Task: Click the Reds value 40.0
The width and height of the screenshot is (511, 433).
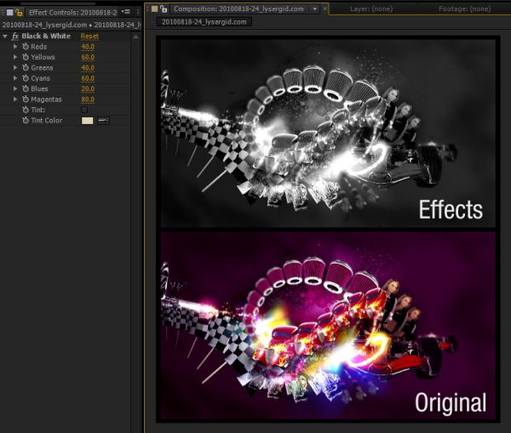Action: pyautogui.click(x=88, y=47)
